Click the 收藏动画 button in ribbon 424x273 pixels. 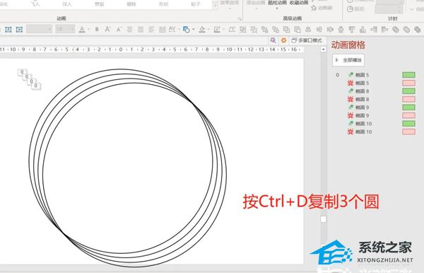pos(299,3)
